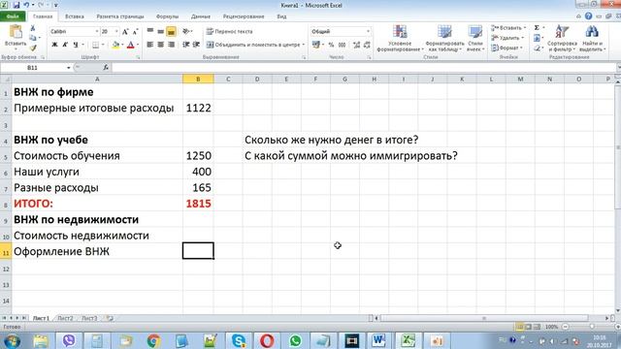Open the Файл (File) tab
Image resolution: width=621 pixels, height=349 pixels.
pos(13,16)
